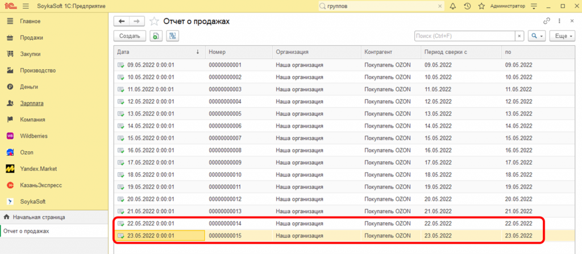Click the Поиск (Ctrl+F) search field
This screenshot has width=582, height=254.
coord(464,36)
